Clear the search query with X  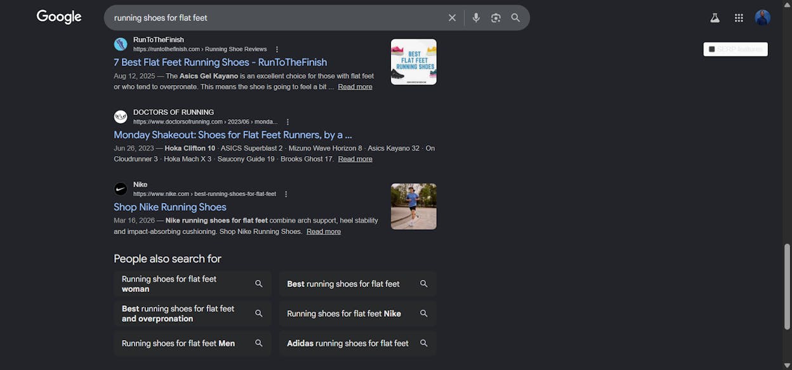[x=452, y=18]
